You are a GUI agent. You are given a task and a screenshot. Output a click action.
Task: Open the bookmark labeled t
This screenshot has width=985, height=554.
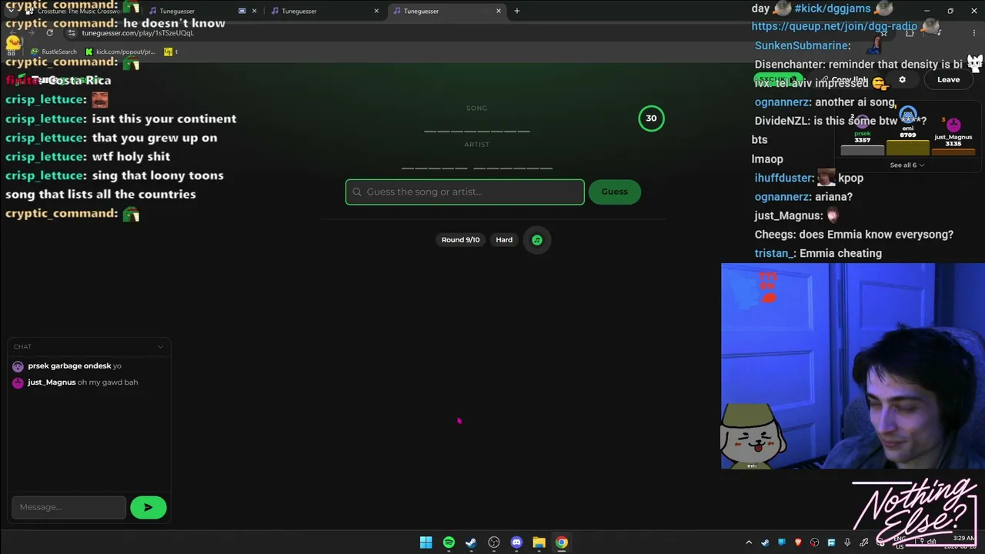click(x=171, y=52)
